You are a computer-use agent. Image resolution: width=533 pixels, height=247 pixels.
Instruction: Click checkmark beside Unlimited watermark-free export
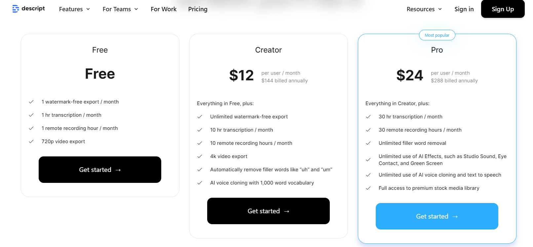200,117
